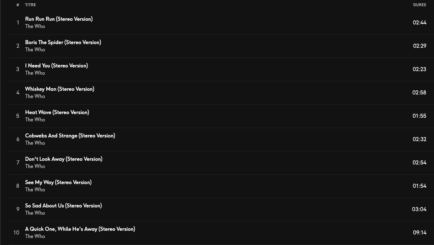This screenshot has height=245, width=434.
Task: Click Whiskey Man (Stereo Version) song title
Action: (x=60, y=89)
